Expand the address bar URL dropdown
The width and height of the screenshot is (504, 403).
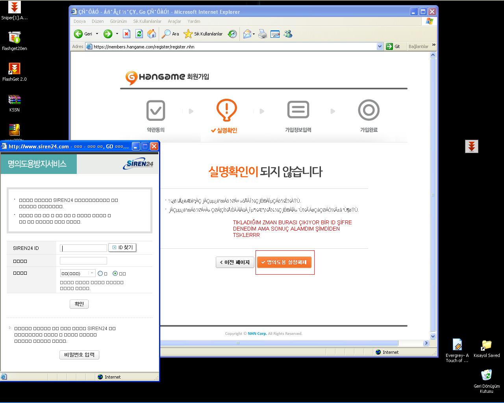click(380, 46)
